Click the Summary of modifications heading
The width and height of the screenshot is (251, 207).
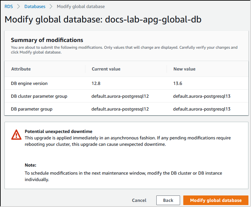47,40
